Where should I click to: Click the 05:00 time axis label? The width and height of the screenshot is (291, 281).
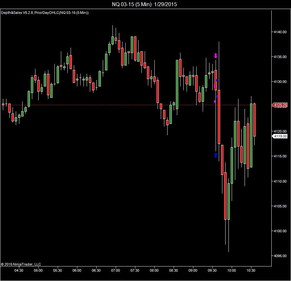(38, 270)
